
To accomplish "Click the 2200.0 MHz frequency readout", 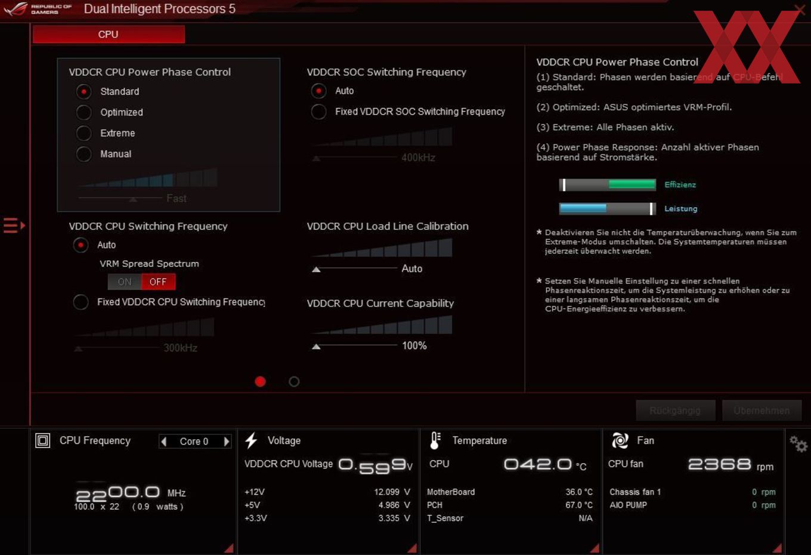I will tap(131, 493).
